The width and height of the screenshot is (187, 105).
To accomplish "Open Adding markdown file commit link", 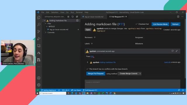I will [x=108, y=62].
